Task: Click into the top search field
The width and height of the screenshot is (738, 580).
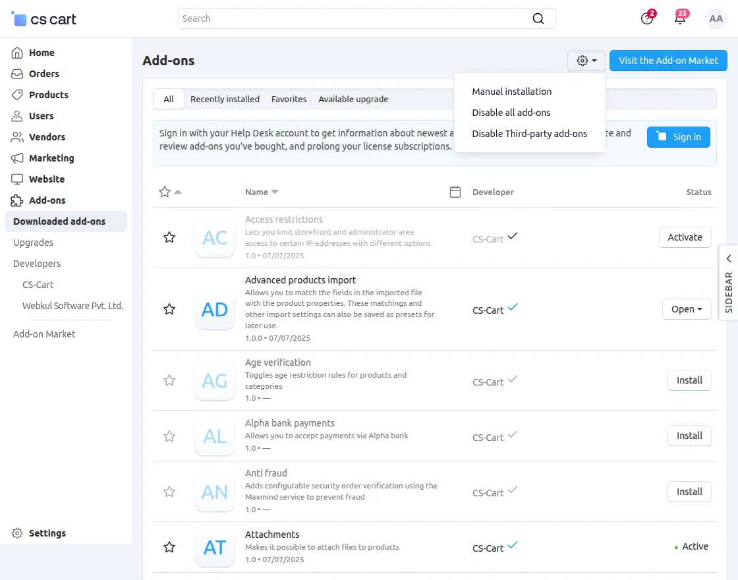Action: coord(356,18)
